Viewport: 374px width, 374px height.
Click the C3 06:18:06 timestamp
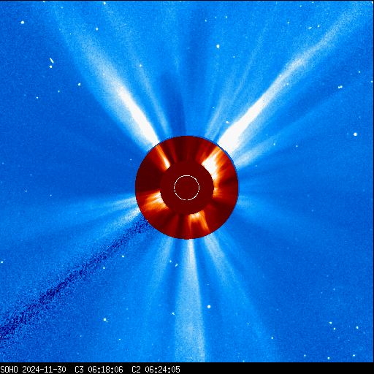point(99,370)
